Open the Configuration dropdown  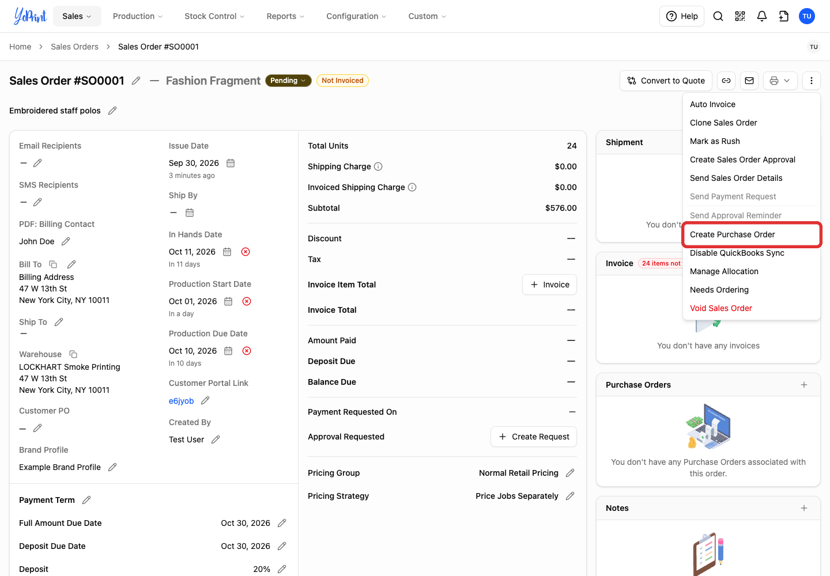(x=356, y=16)
